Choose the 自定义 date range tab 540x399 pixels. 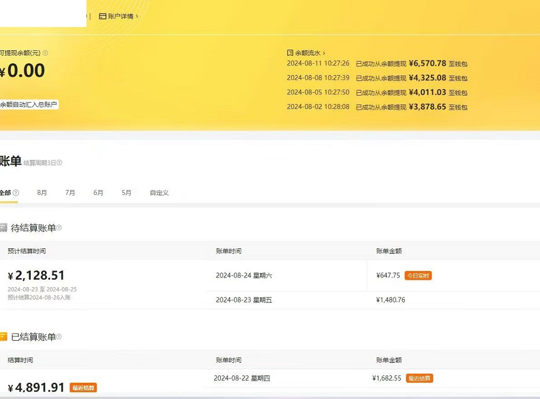[159, 193]
